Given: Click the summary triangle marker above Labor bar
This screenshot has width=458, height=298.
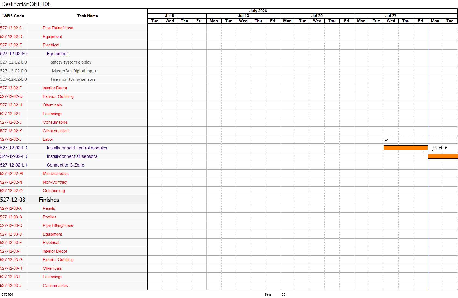Looking at the screenshot, I should [386, 140].
